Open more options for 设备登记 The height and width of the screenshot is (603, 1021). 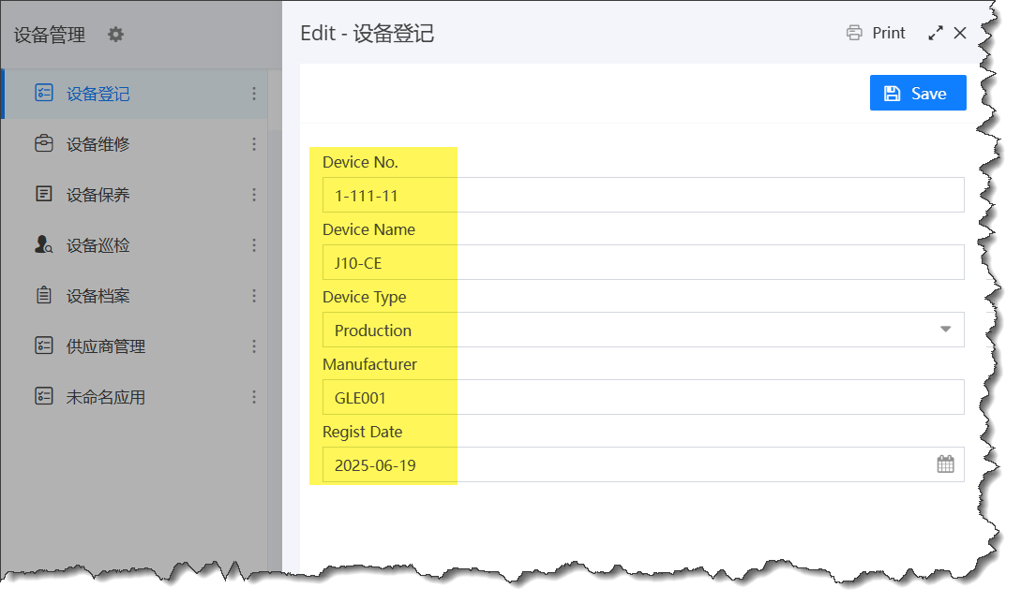tap(254, 94)
